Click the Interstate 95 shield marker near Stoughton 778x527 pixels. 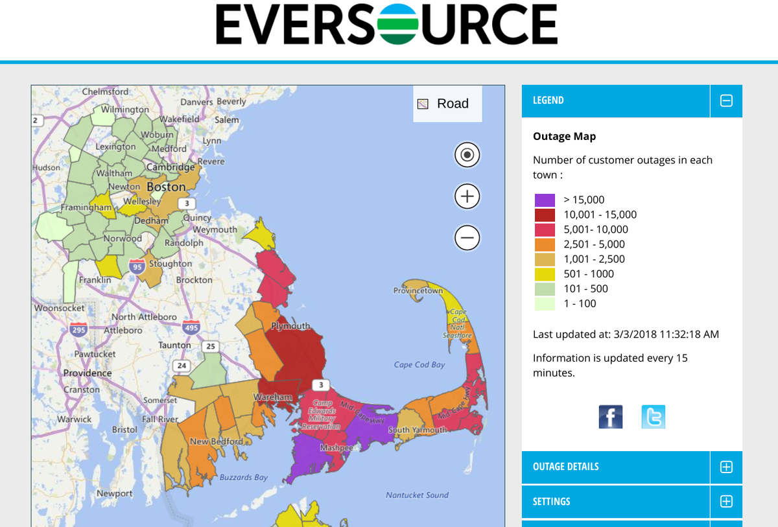[x=136, y=265]
